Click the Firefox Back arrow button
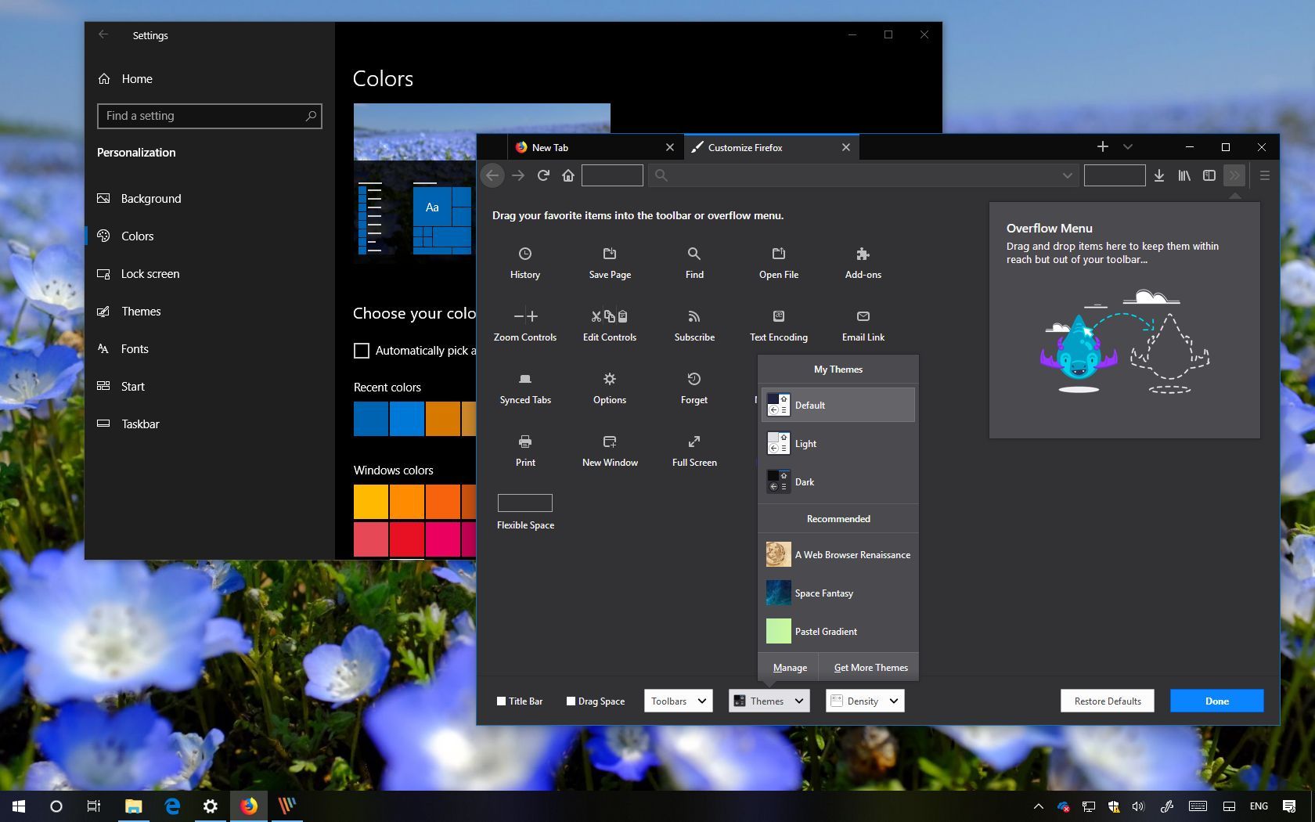This screenshot has height=822, width=1315. pyautogui.click(x=492, y=175)
